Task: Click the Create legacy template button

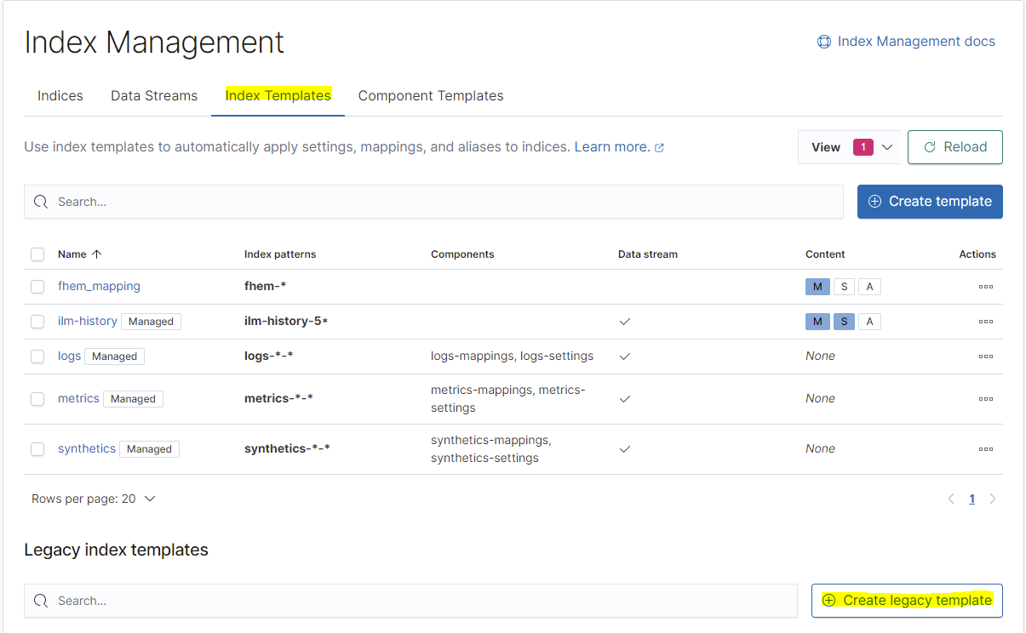Action: tap(907, 601)
